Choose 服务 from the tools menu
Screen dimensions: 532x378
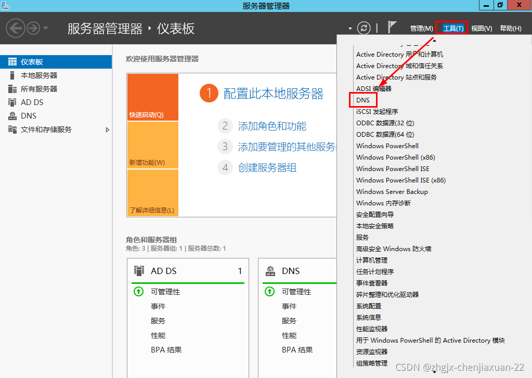(x=362, y=237)
